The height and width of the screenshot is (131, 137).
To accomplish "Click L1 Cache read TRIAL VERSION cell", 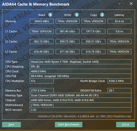I will click(42, 31).
